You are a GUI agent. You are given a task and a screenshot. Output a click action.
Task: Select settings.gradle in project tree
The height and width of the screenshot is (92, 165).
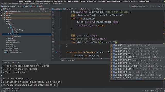pyautogui.click(x=12, y=48)
